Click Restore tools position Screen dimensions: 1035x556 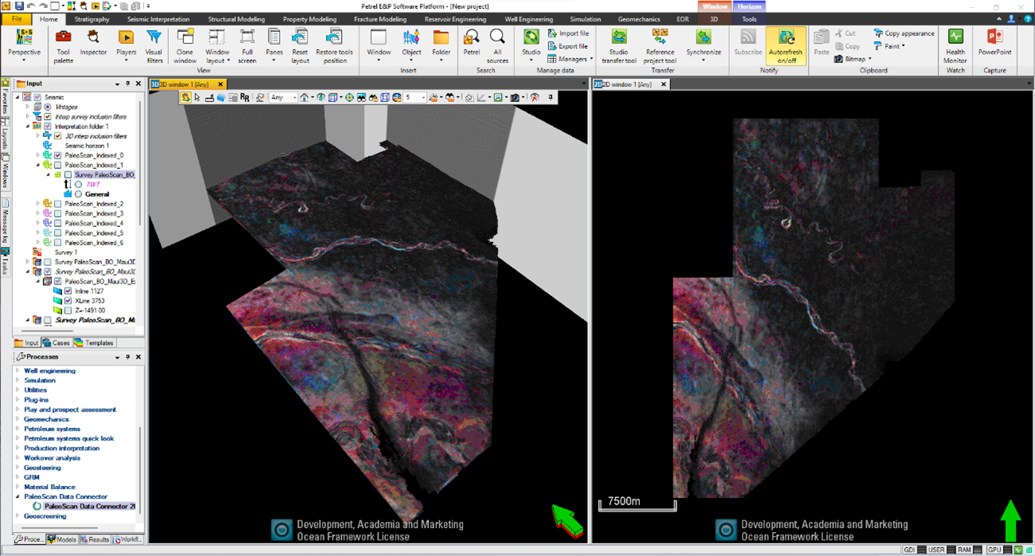pyautogui.click(x=335, y=45)
